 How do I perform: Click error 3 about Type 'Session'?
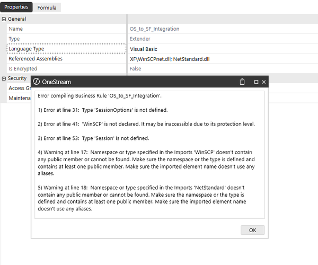93,138
